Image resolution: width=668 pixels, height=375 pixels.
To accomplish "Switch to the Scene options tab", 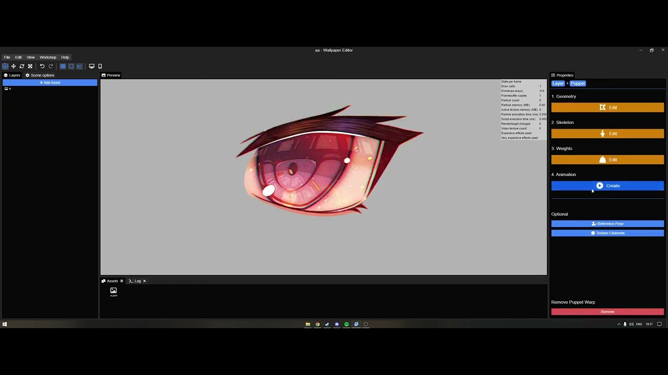I will click(40, 75).
